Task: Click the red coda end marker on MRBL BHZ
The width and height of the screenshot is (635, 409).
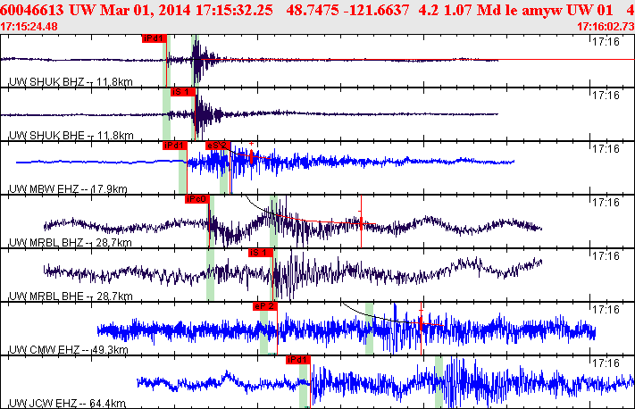Action: (x=361, y=221)
